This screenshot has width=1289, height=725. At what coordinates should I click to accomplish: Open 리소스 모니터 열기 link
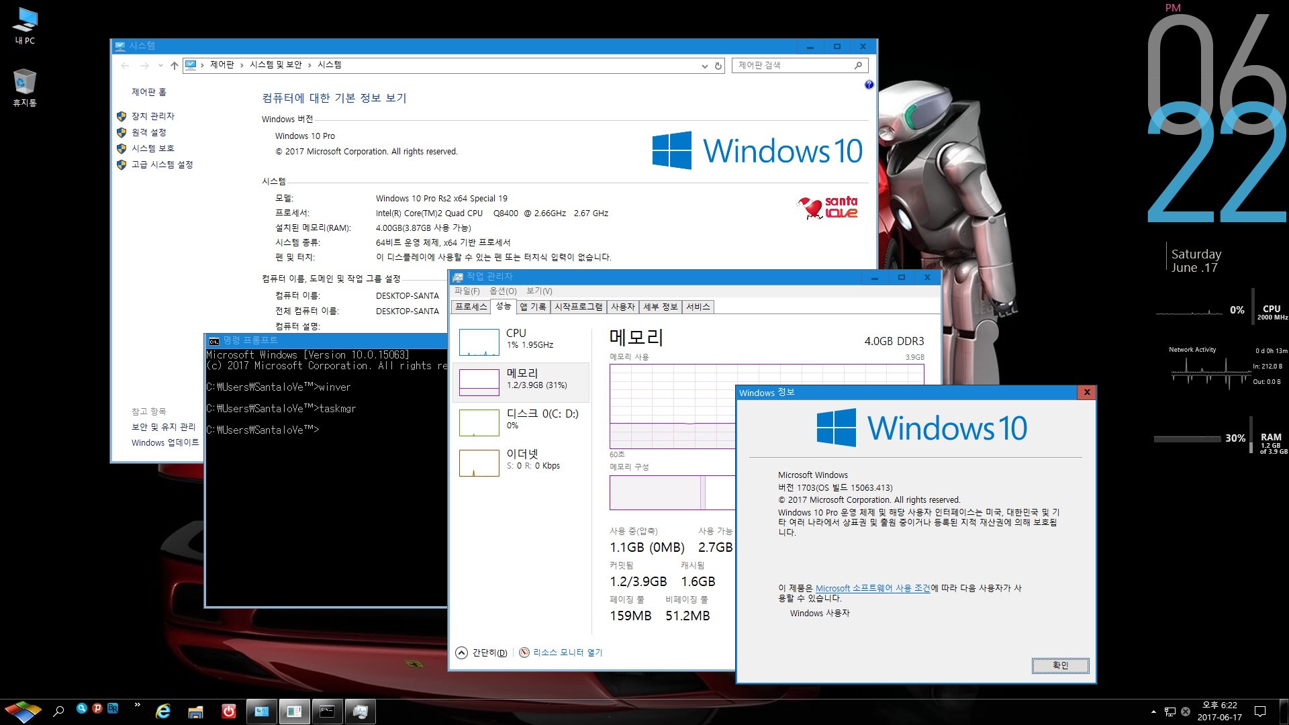point(561,652)
